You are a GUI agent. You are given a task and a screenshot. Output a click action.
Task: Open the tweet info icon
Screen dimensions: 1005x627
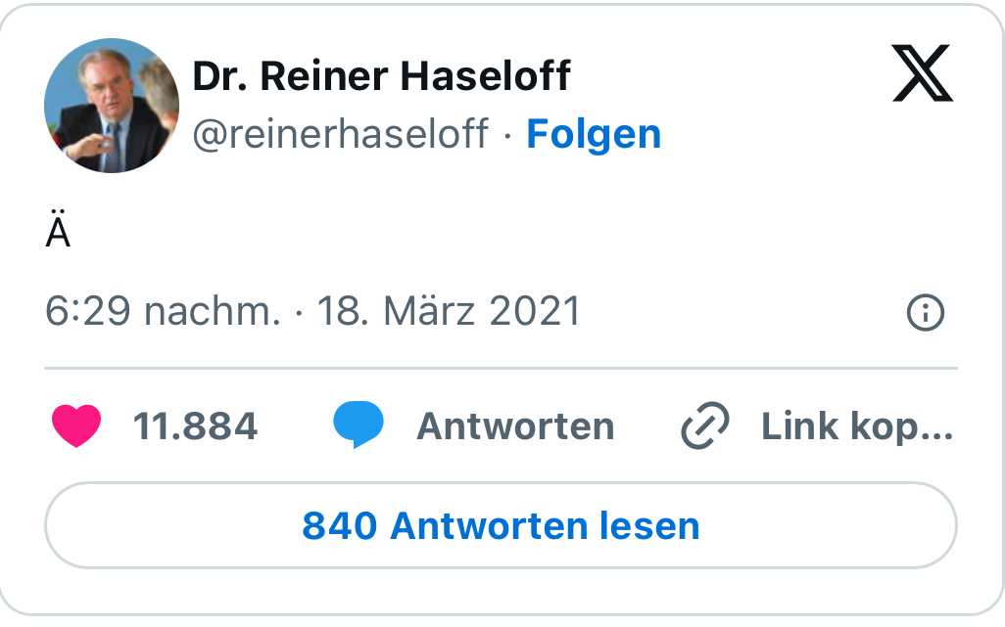click(926, 313)
